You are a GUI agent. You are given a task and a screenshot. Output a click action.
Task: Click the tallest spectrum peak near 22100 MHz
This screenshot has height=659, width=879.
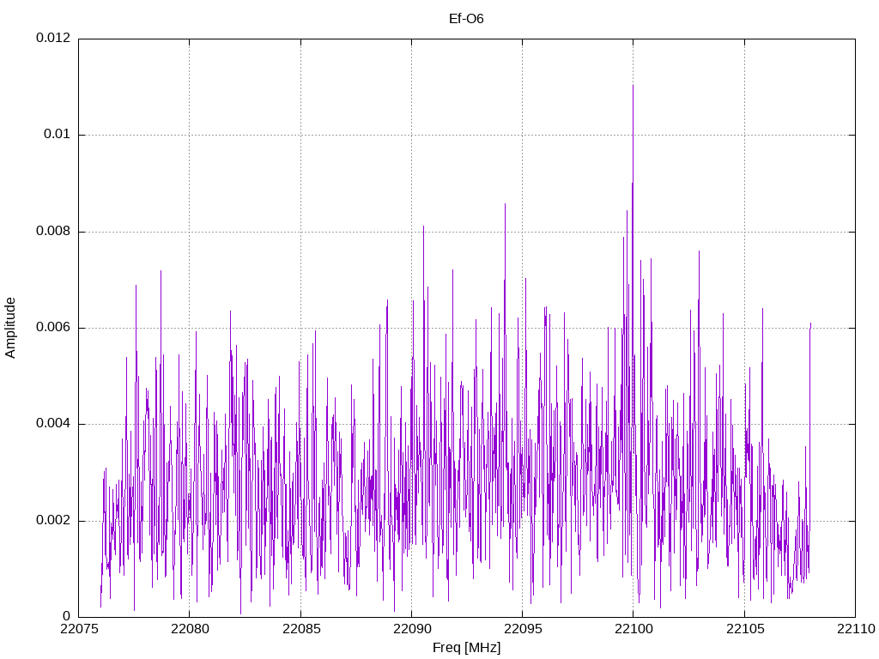[x=633, y=86]
